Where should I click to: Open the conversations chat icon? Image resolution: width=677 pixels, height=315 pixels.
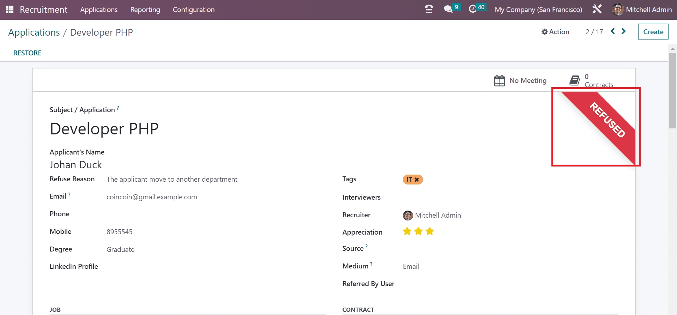pyautogui.click(x=448, y=9)
